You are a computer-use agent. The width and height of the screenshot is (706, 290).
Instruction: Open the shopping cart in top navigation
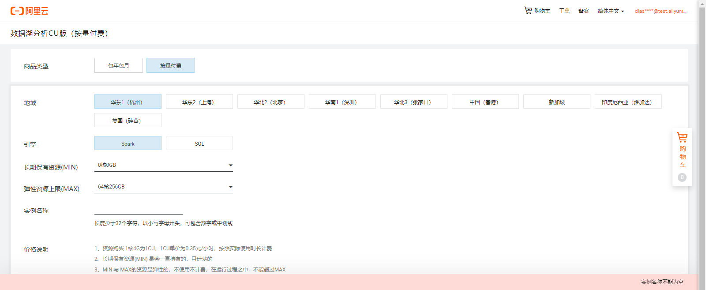pyautogui.click(x=537, y=11)
